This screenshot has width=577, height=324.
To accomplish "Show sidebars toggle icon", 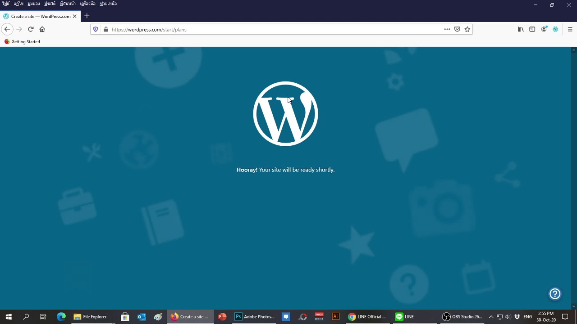I will pyautogui.click(x=532, y=29).
